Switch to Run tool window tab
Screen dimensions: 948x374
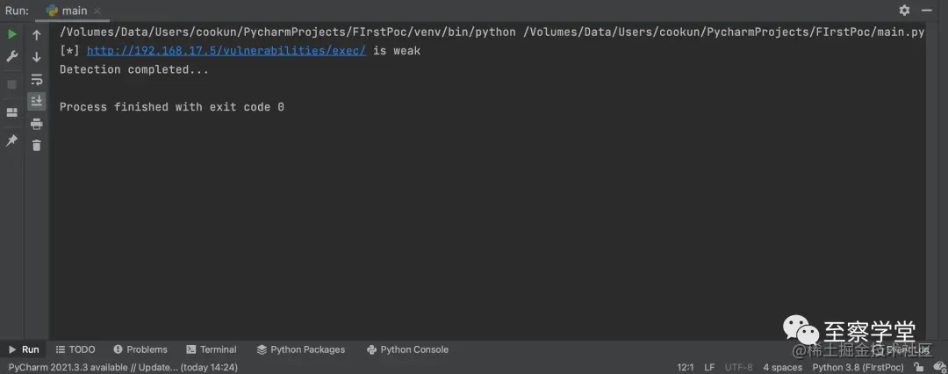pos(24,349)
